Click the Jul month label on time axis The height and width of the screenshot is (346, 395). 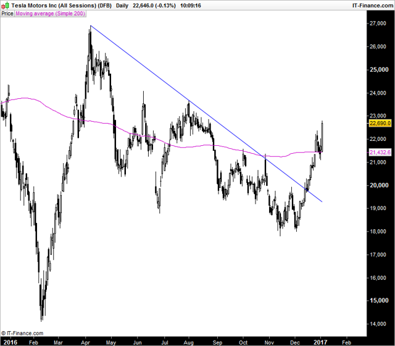(165, 342)
